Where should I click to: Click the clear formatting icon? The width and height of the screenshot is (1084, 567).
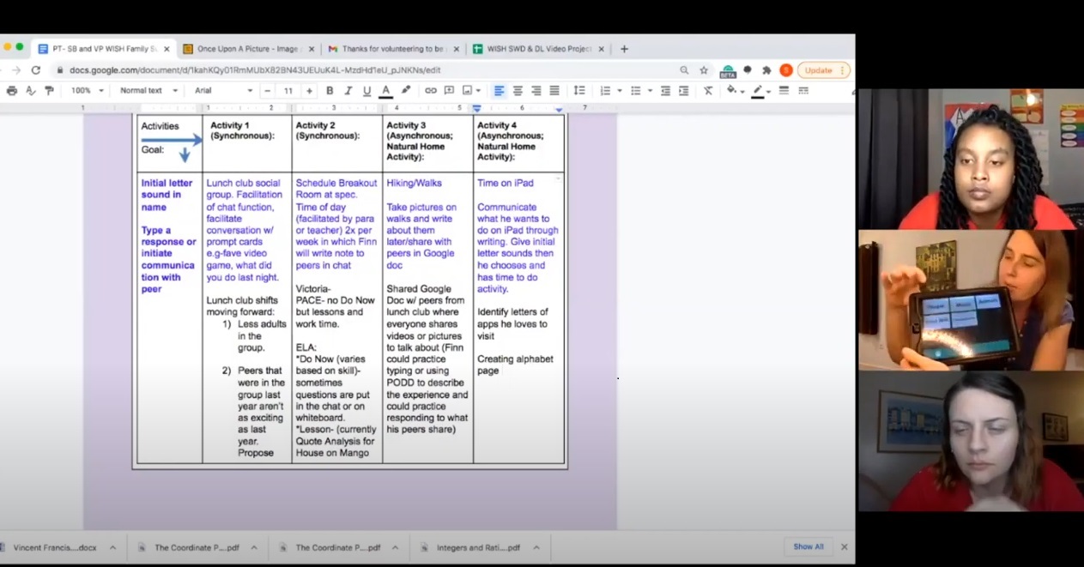click(x=708, y=91)
